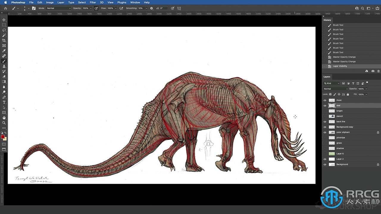Viewport: 381px width, 214px height.
Task: Select the Pen tool
Action: (x=4, y=97)
